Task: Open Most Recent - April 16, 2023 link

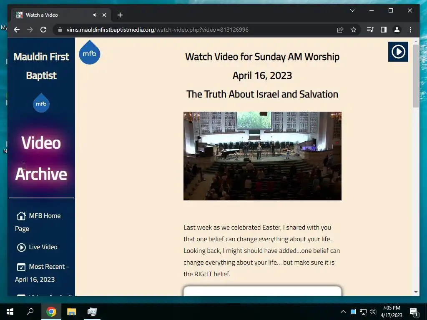Action: coord(42,273)
